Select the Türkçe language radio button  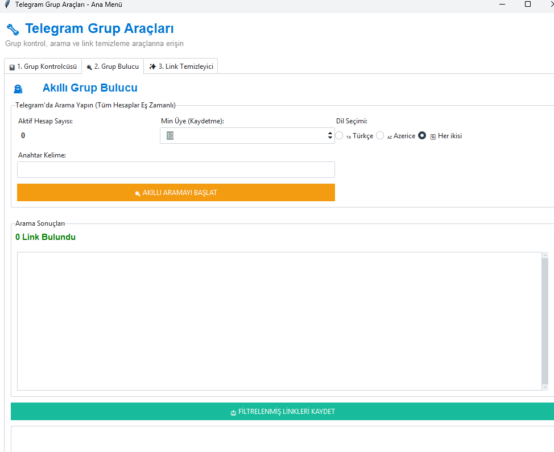coord(340,136)
